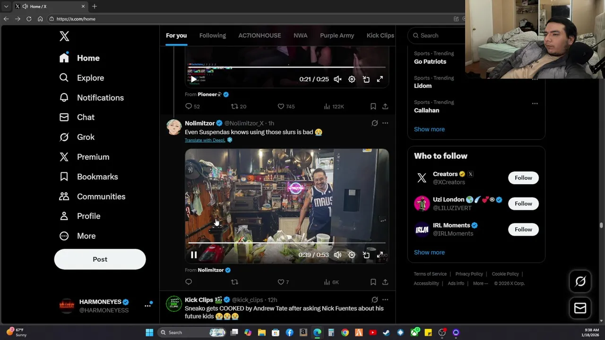Switch to NWA tab
Viewport: 605px width, 340px height.
(x=300, y=35)
